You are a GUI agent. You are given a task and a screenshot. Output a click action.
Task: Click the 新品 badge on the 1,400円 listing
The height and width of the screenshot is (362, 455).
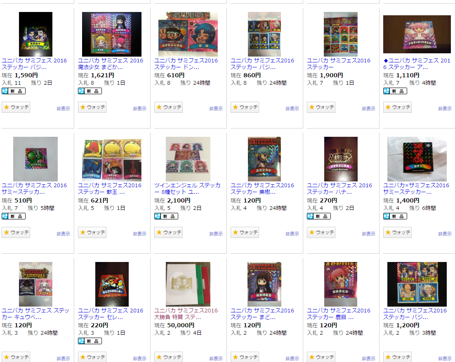tap(395, 216)
